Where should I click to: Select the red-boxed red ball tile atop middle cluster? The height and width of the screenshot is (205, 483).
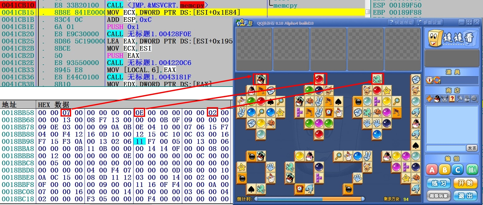click(x=319, y=79)
